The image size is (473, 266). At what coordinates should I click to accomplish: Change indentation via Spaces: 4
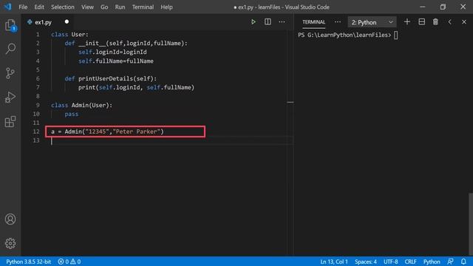point(366,262)
